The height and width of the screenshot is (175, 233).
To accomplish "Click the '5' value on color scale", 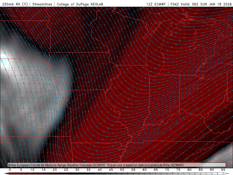I will pyautogui.click(x=21, y=170).
